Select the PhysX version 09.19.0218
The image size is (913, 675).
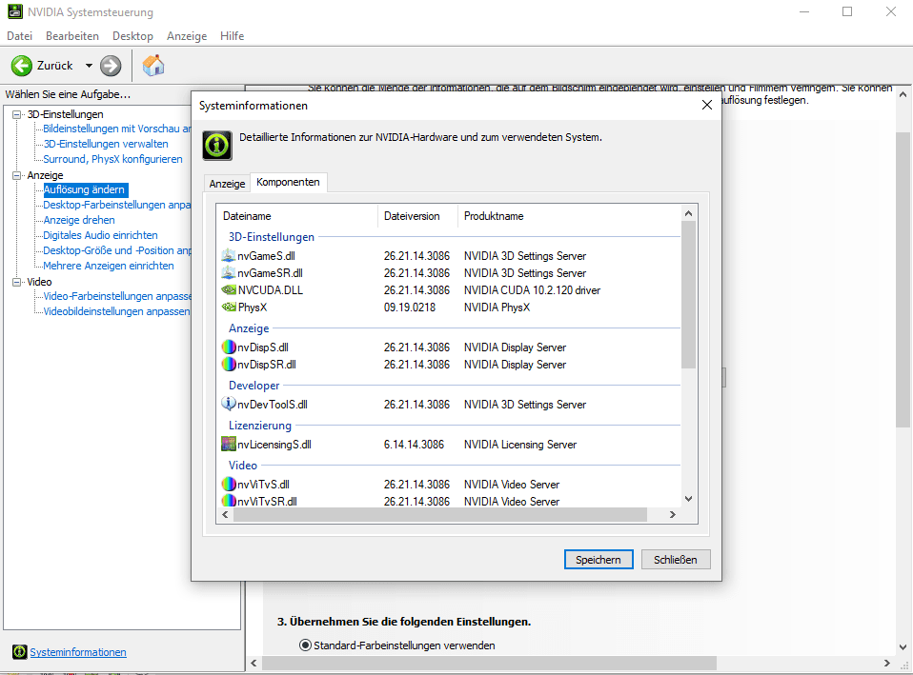(x=410, y=307)
